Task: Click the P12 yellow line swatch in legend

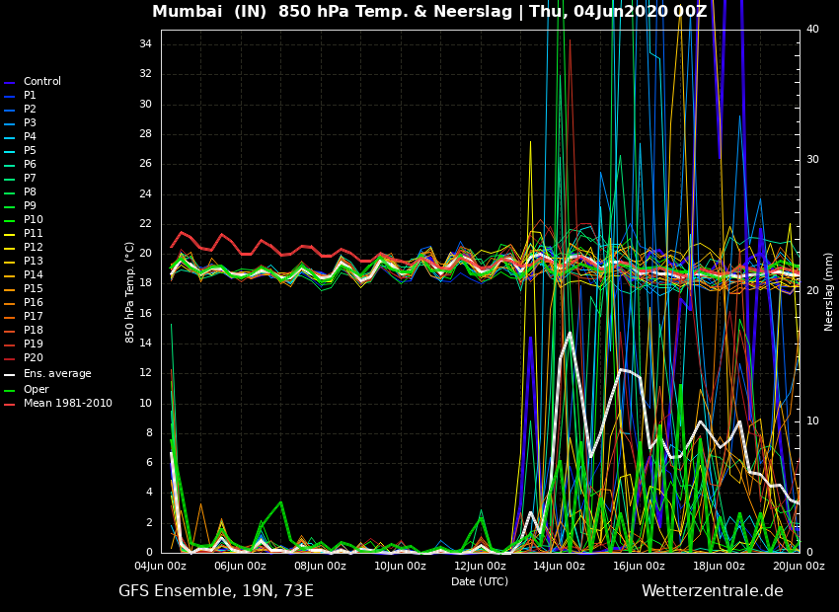Action: (9, 248)
